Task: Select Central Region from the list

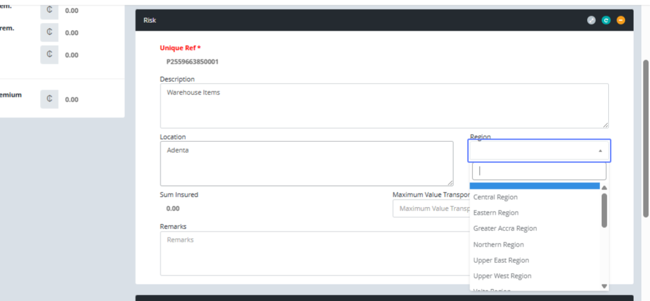Action: coord(495,197)
